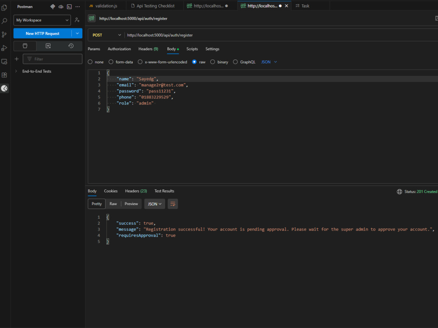
Task: Close the active localhost request tab
Action: click(286, 6)
